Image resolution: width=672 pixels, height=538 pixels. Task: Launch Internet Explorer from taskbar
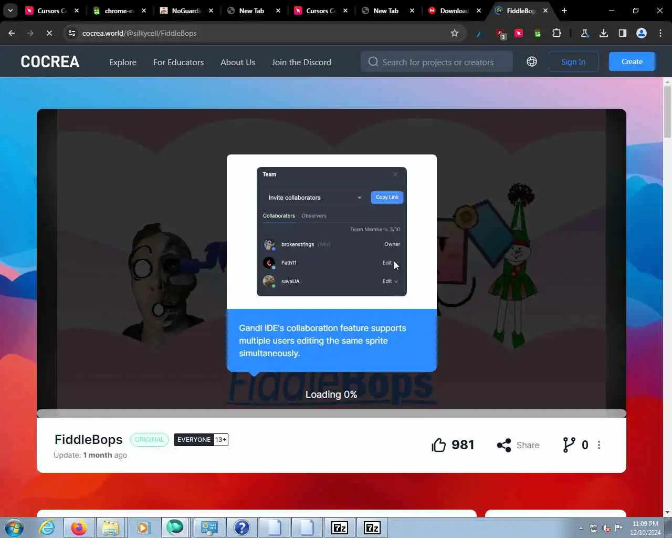[47, 527]
